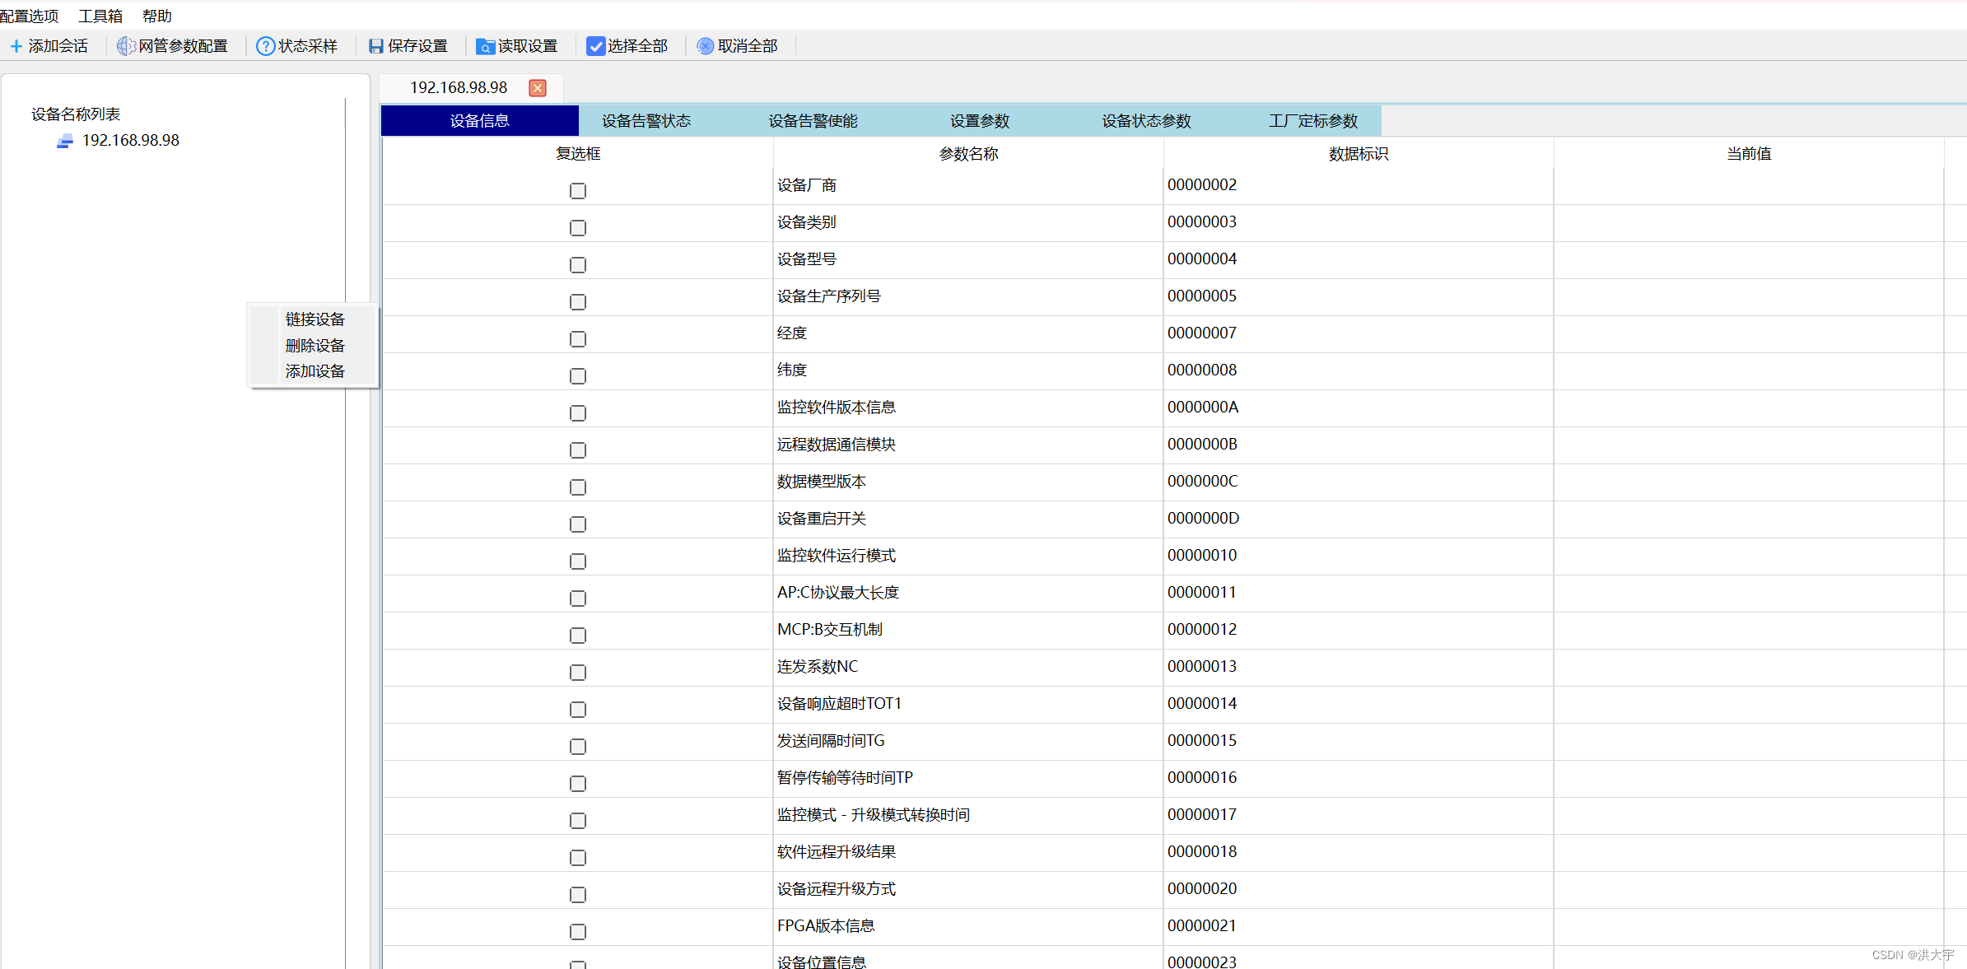Click the cancel icon for 取消全部
The image size is (1967, 969).
pyautogui.click(x=705, y=46)
